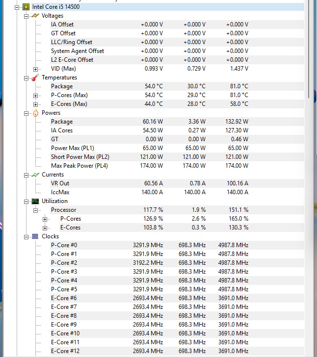Click the Powers flame icon
Screen dimensions: 317x357
click(35, 113)
